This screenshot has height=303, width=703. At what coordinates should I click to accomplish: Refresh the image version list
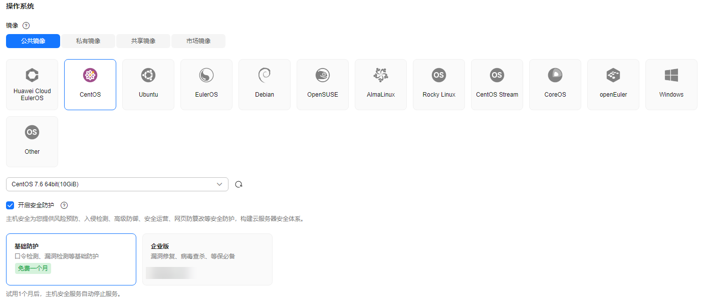coord(239,184)
